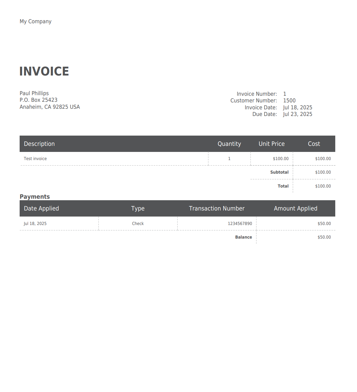
Task: Click the Customer Number value 1500
Action: tap(289, 101)
